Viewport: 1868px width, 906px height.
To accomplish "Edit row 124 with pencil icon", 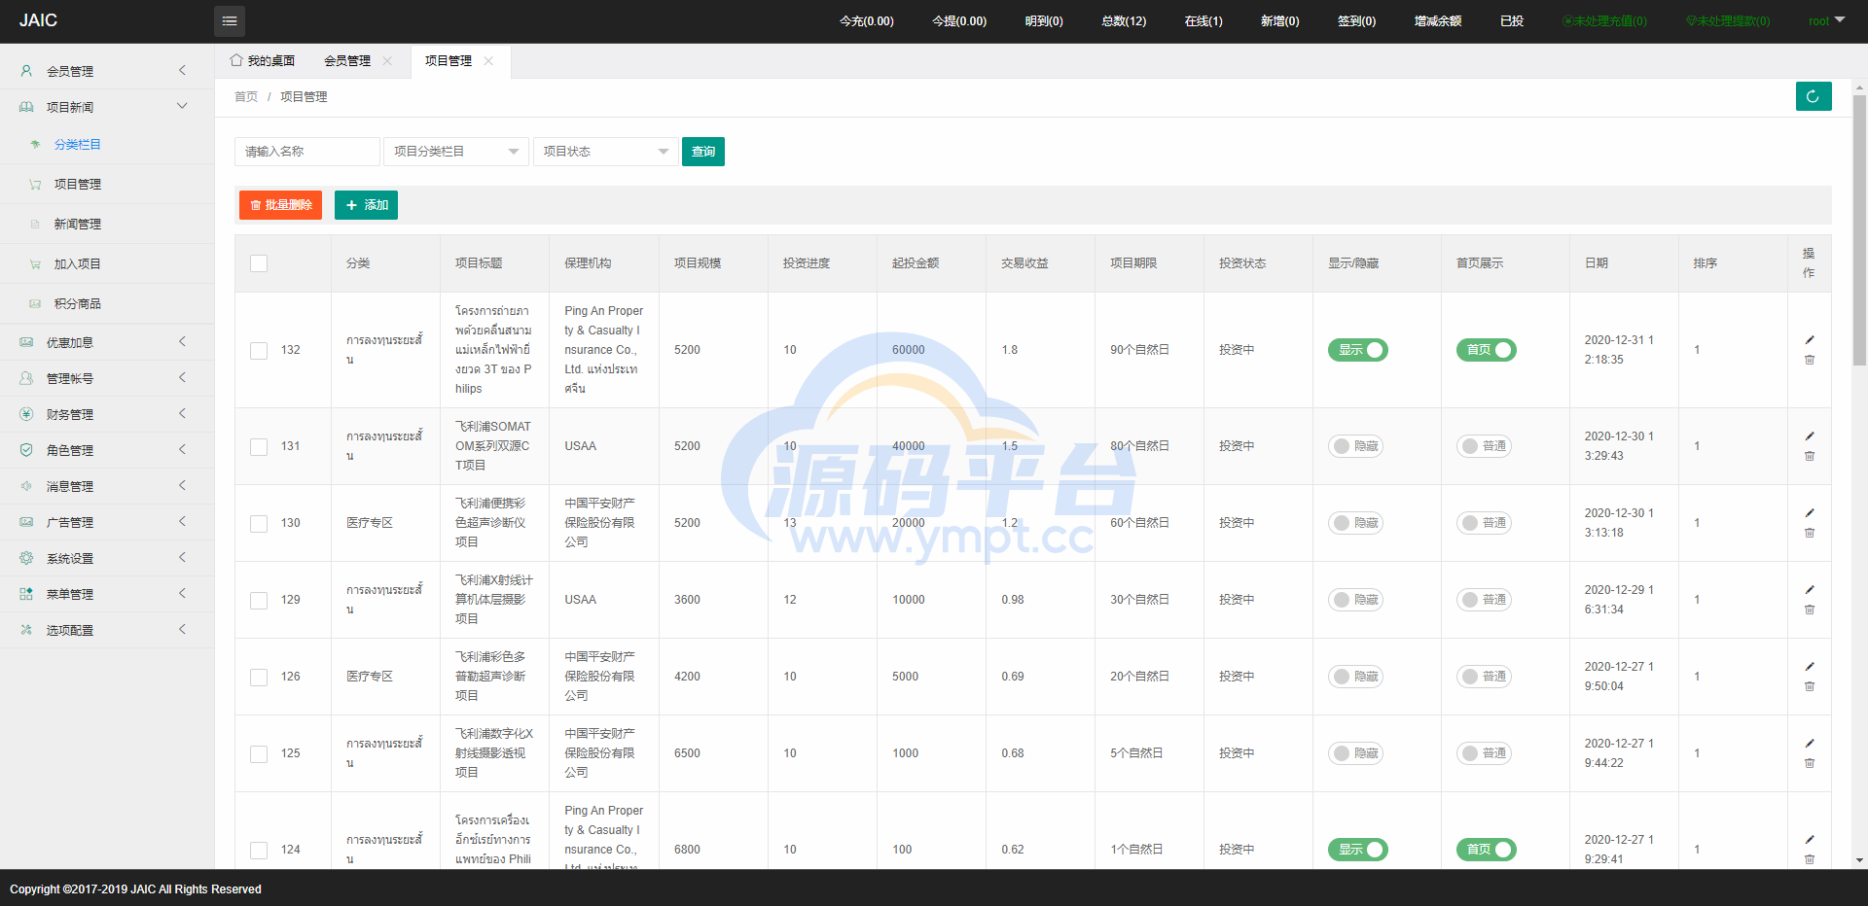I will [1810, 839].
